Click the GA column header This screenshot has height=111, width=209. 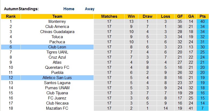pos(191,16)
